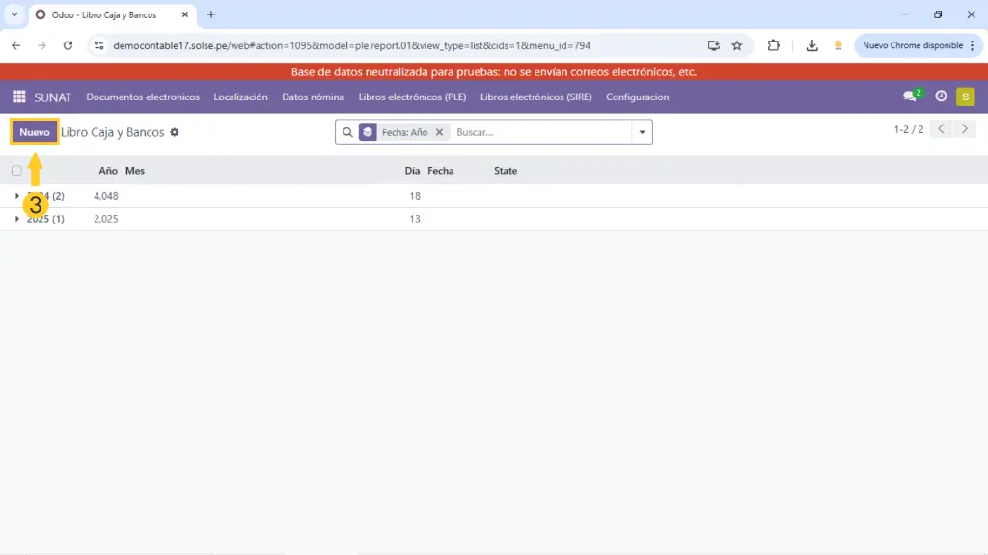
Task: Open Chrome downloads icon
Action: point(812,45)
